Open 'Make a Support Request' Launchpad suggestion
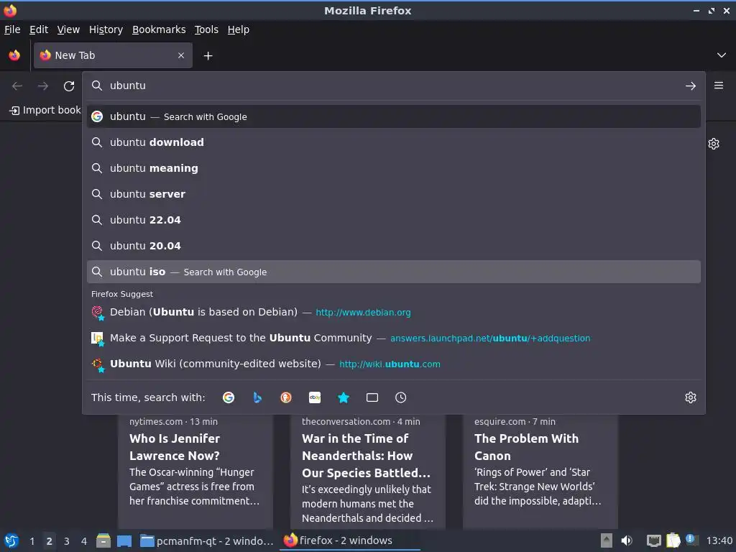Screen dimensions: 736x552 (x=393, y=338)
